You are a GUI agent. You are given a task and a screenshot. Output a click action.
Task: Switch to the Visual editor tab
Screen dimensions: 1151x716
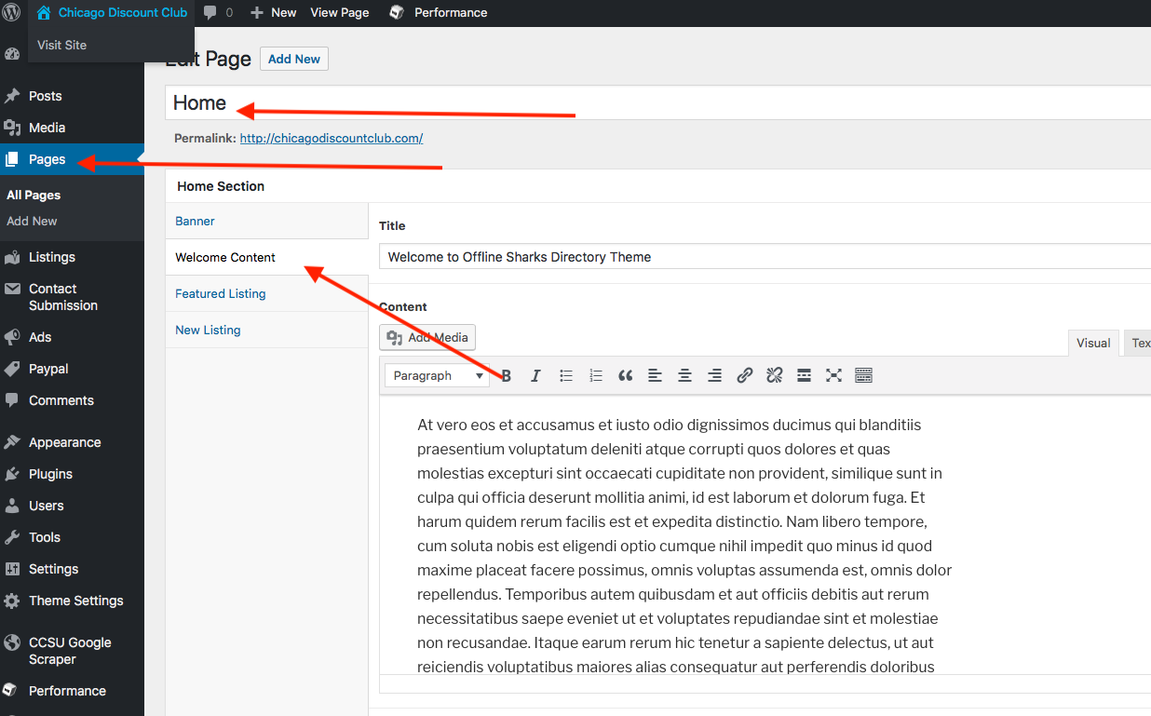coord(1092,343)
